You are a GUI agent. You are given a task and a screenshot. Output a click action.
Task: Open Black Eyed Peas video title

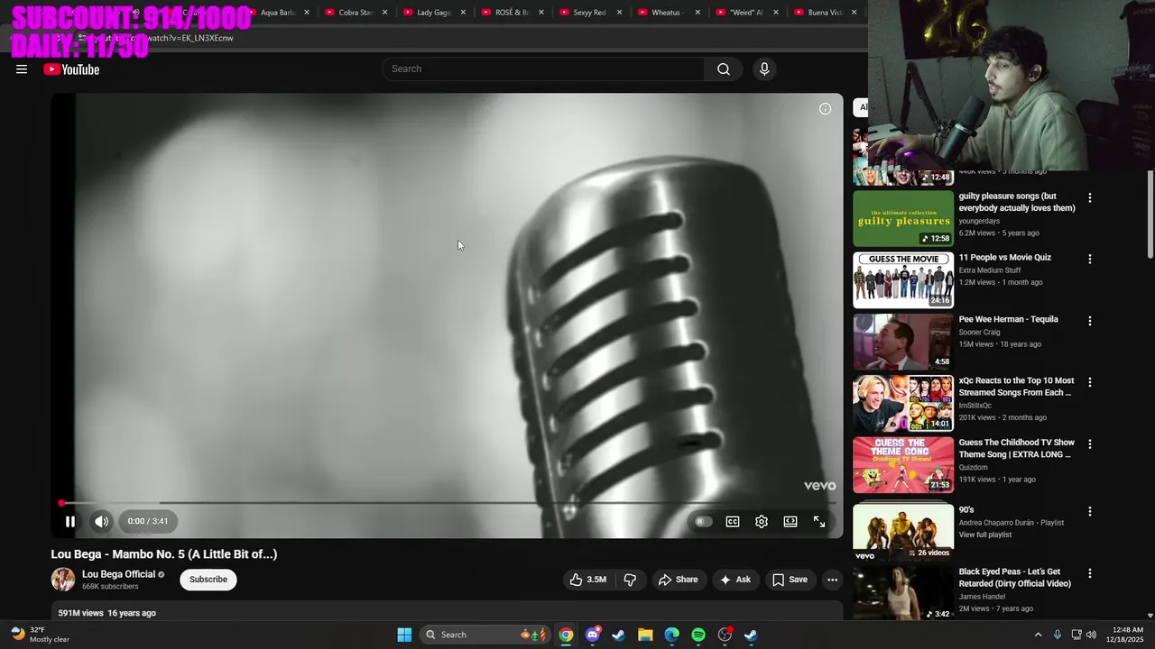pos(1015,578)
